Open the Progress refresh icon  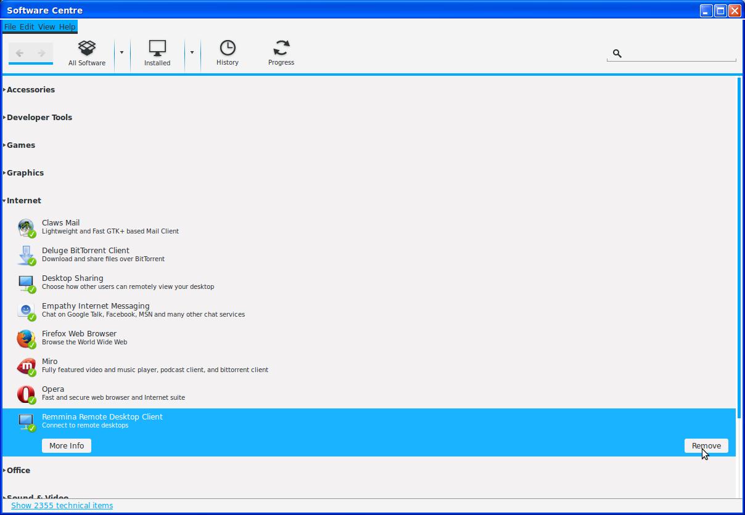281,49
